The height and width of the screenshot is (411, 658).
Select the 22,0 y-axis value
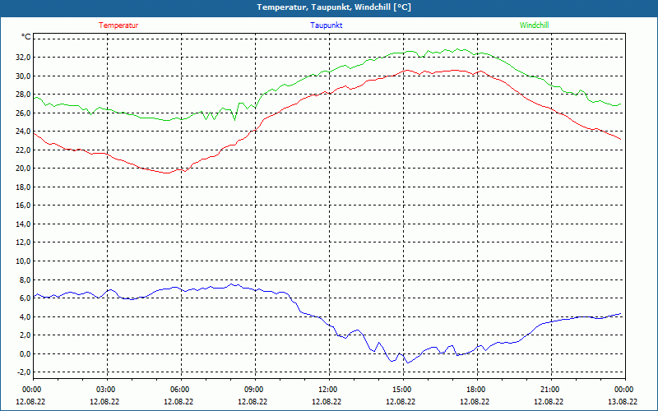click(x=24, y=150)
